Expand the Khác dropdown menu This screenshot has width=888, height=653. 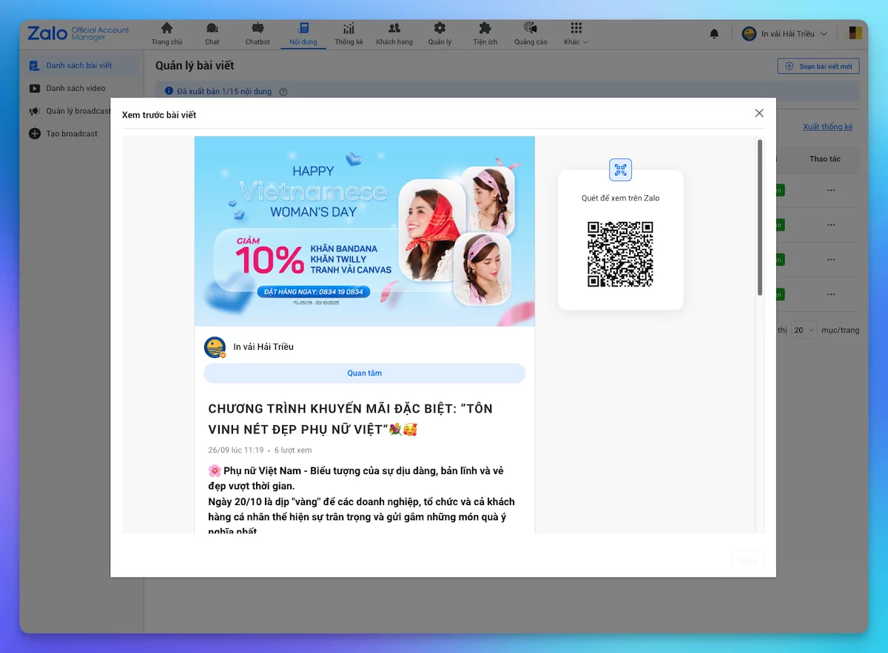[x=576, y=33]
